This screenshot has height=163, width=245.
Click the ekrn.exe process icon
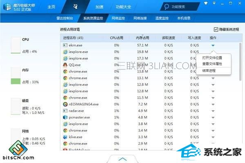(x=65, y=45)
